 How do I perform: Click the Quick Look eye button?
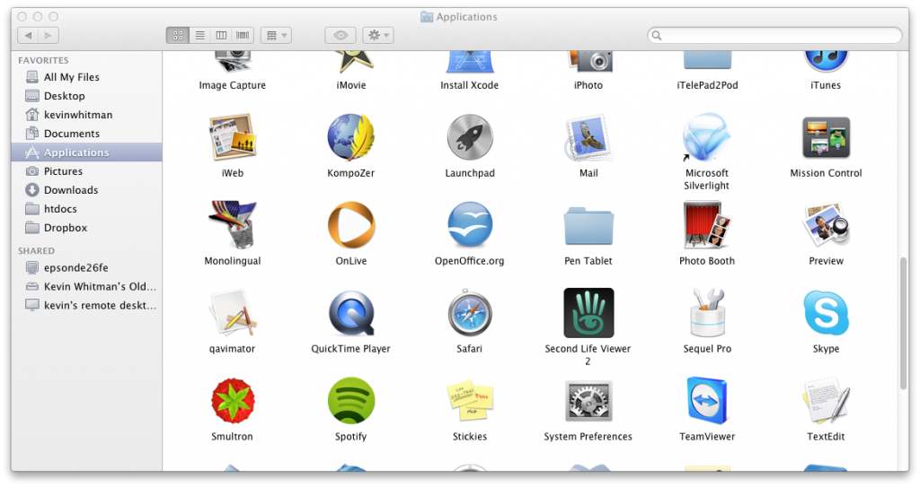point(341,35)
